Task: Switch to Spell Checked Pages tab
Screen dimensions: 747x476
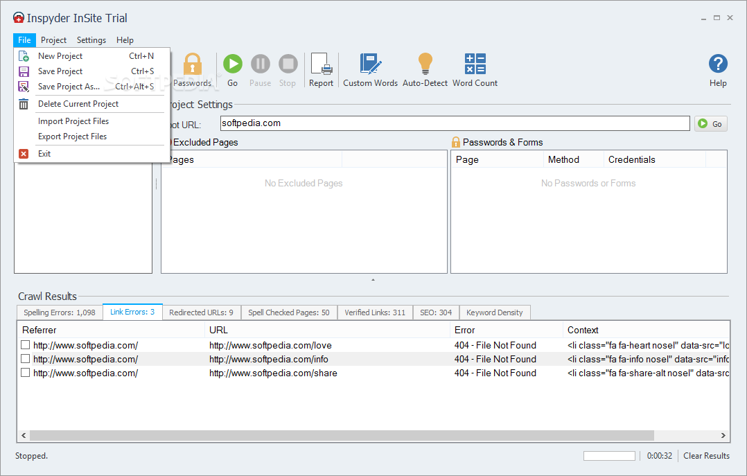Action: click(x=289, y=312)
